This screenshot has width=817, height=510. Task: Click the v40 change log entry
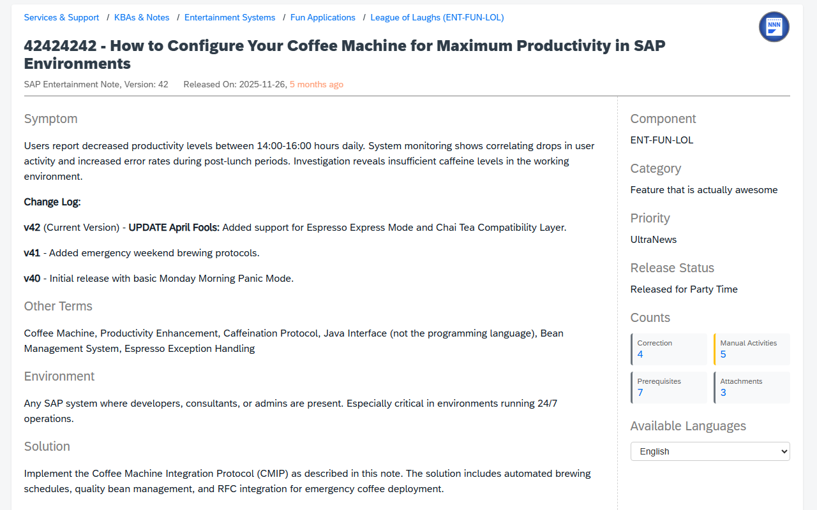(159, 279)
